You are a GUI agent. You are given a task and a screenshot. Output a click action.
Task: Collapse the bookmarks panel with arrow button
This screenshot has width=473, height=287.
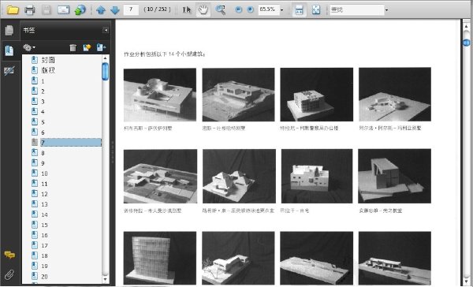click(106, 30)
